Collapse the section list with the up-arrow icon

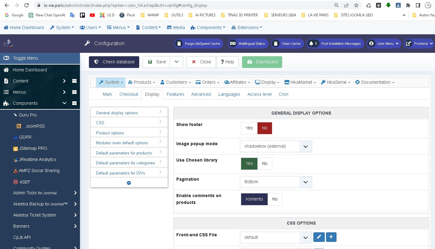click(x=129, y=183)
